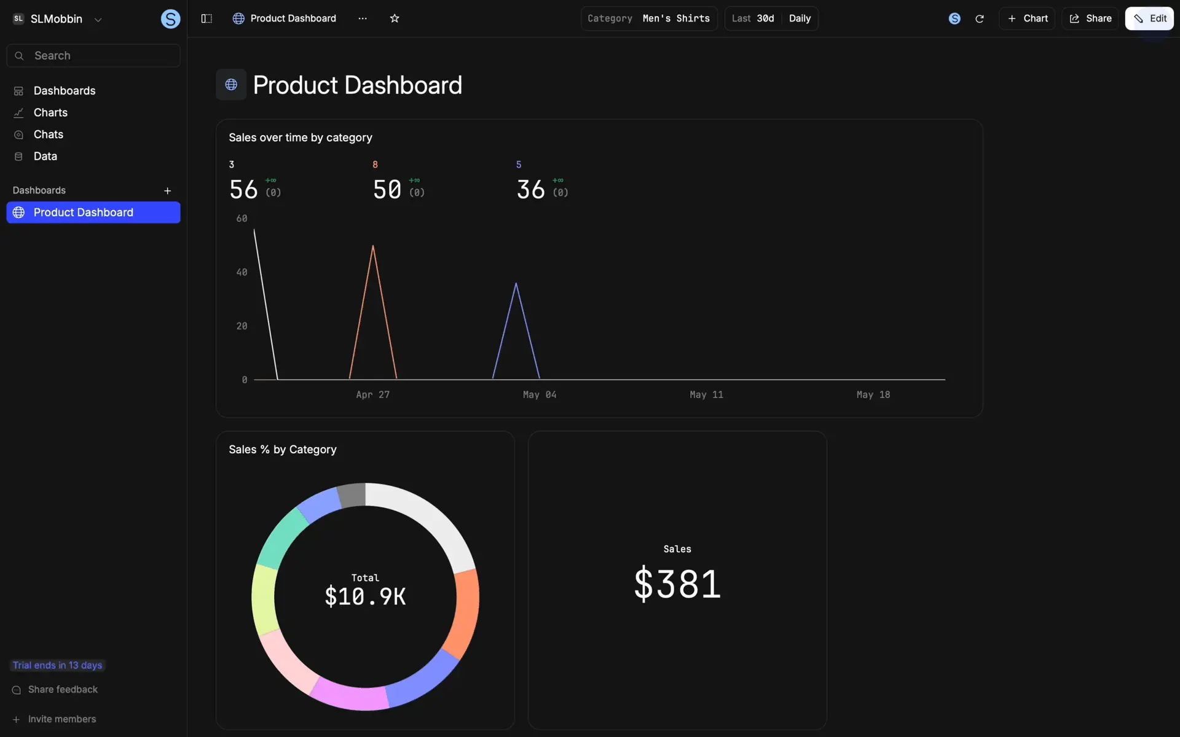Star the Product Dashboard as favorite
Screen dimensions: 1180x737
click(x=395, y=18)
